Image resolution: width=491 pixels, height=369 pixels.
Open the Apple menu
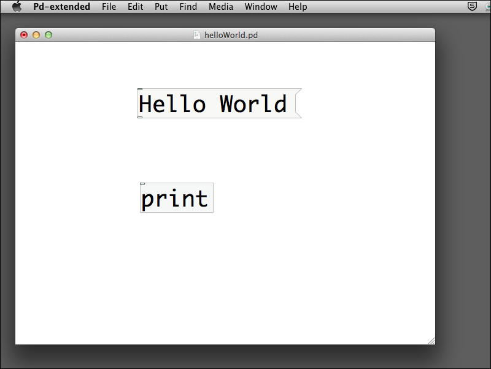(x=17, y=6)
